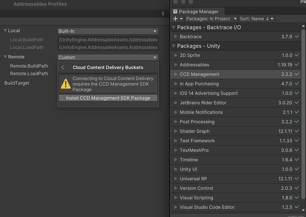This screenshot has width=306, height=217.
Task: Open the Addressables Profiles three-dot options menu
Action: point(163,13)
